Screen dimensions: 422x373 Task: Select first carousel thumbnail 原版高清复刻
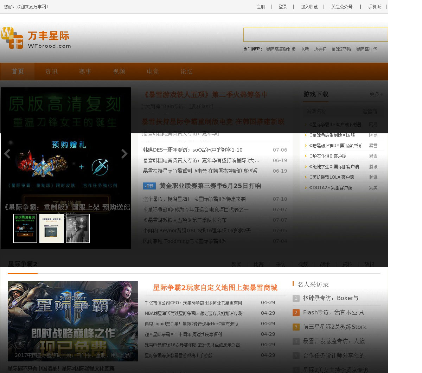(25, 228)
